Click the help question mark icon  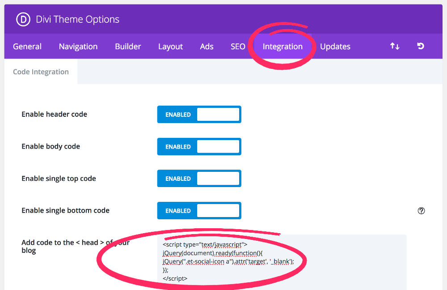421,211
